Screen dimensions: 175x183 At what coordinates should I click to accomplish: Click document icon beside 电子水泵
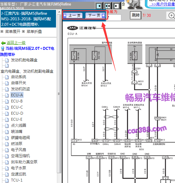tap(7, 168)
